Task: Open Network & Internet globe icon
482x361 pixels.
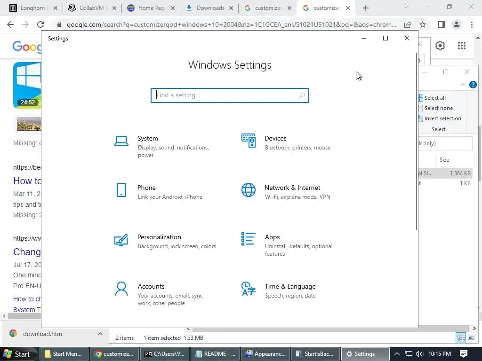Action: tap(249, 190)
